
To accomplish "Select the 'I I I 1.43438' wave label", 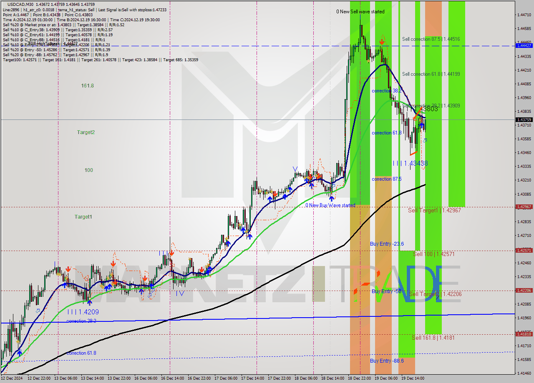I will click(410, 164).
